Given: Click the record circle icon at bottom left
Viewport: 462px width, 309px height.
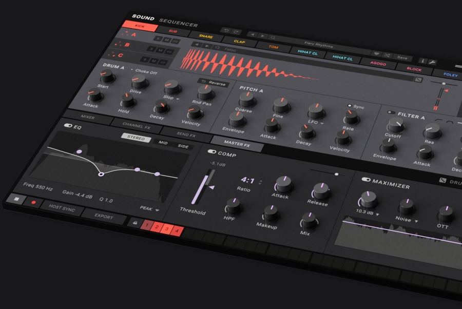Looking at the screenshot, I should coord(33,202).
